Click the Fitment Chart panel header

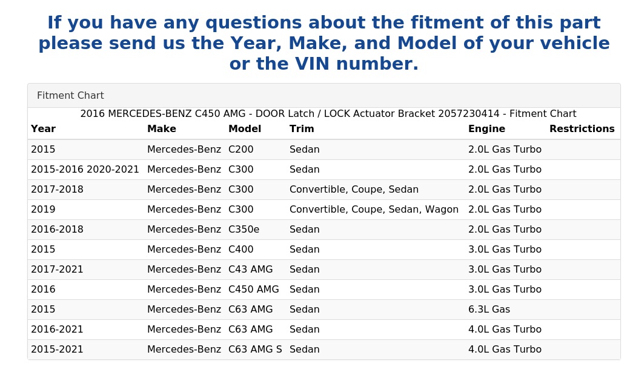point(324,96)
